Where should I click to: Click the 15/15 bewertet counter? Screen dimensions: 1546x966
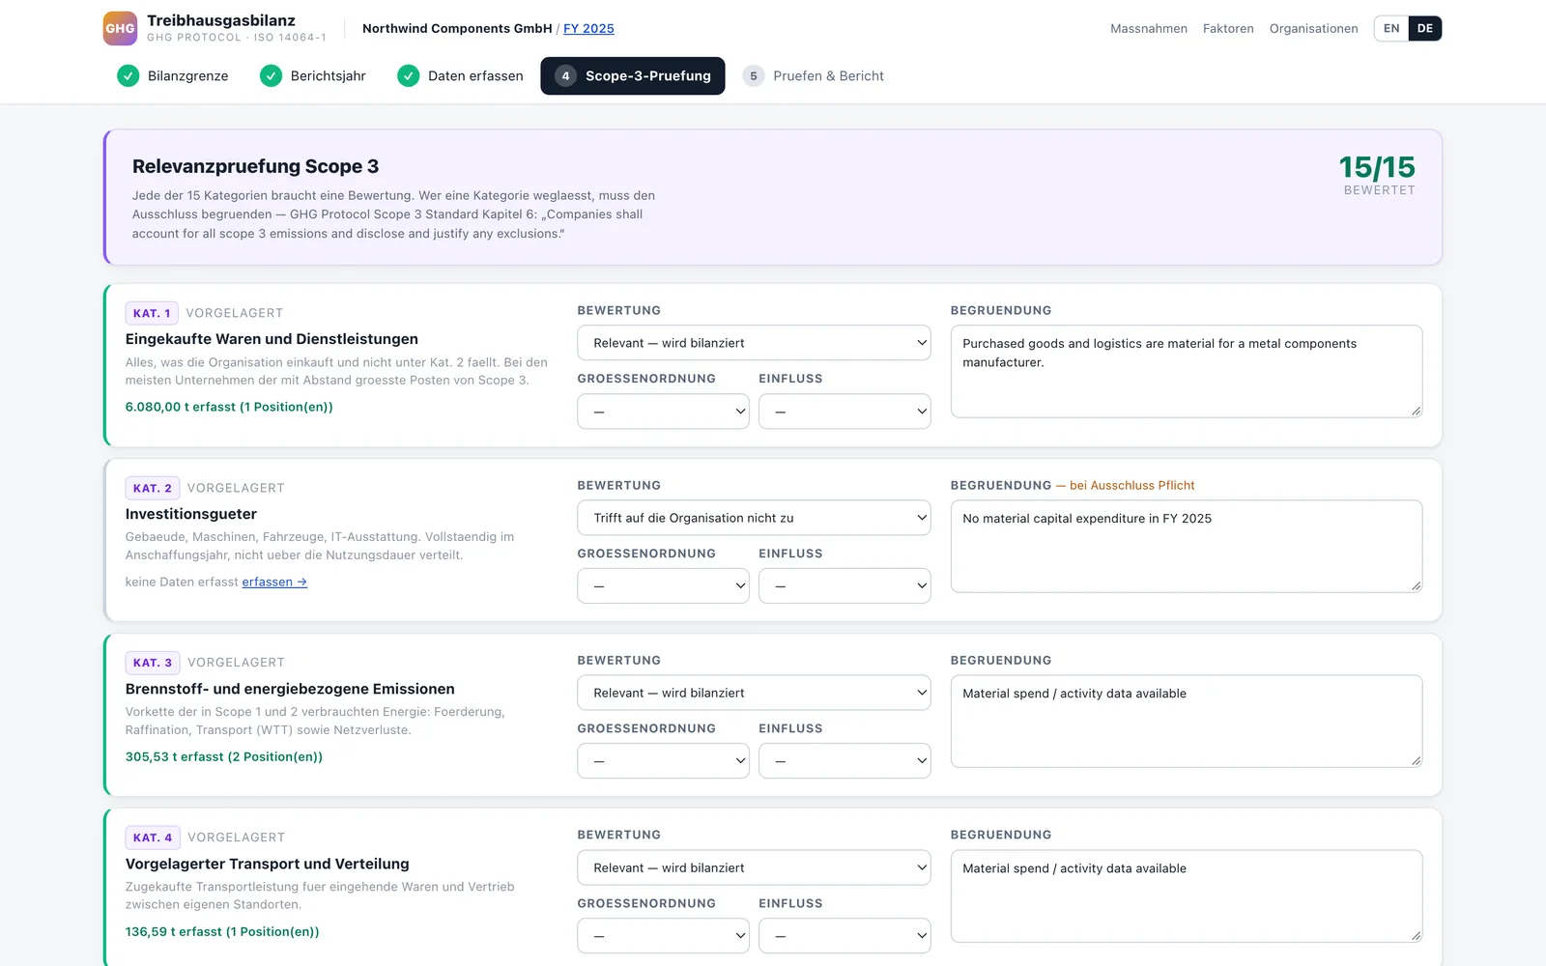1377,175
